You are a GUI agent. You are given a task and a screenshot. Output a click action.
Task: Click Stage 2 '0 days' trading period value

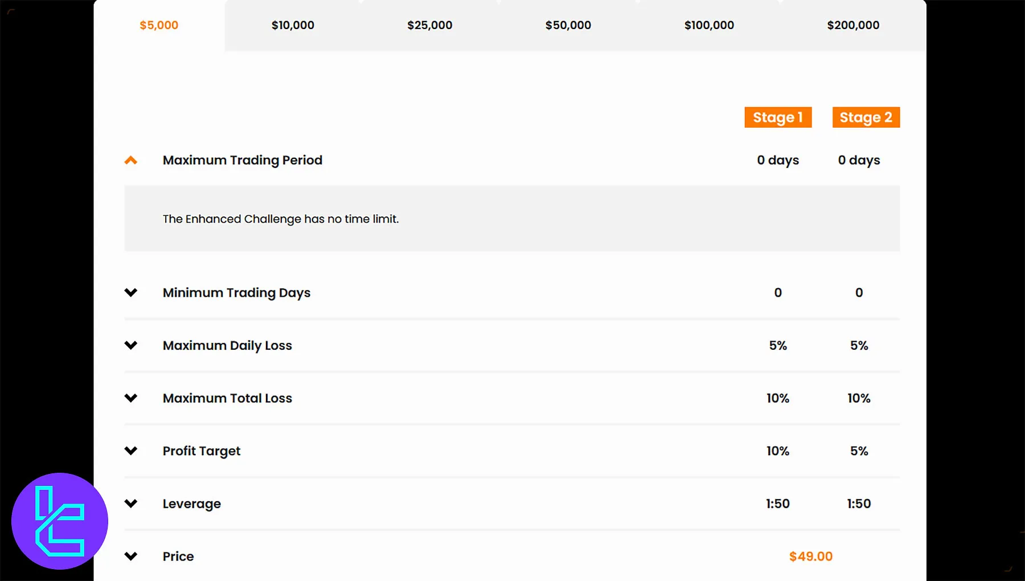859,161
